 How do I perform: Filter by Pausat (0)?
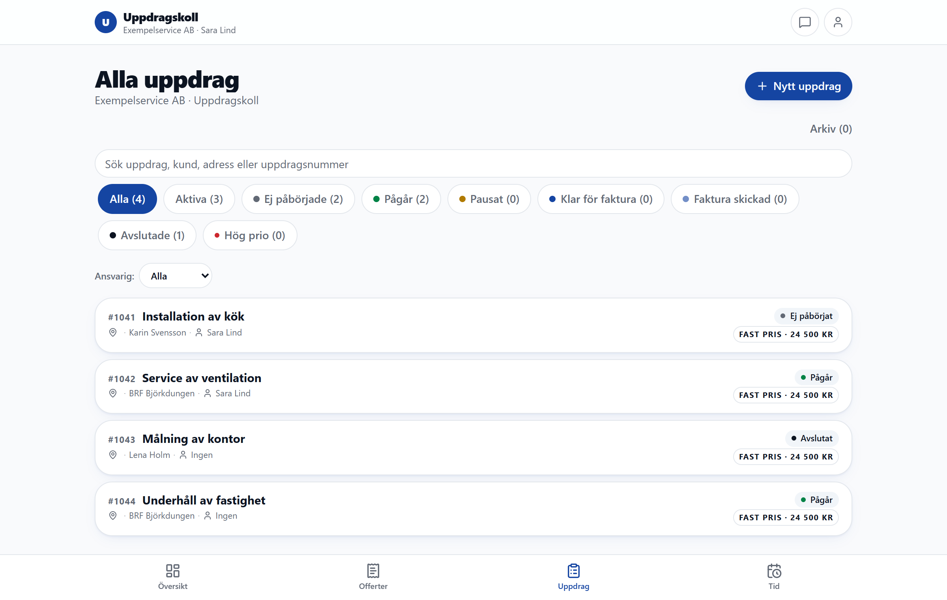489,199
